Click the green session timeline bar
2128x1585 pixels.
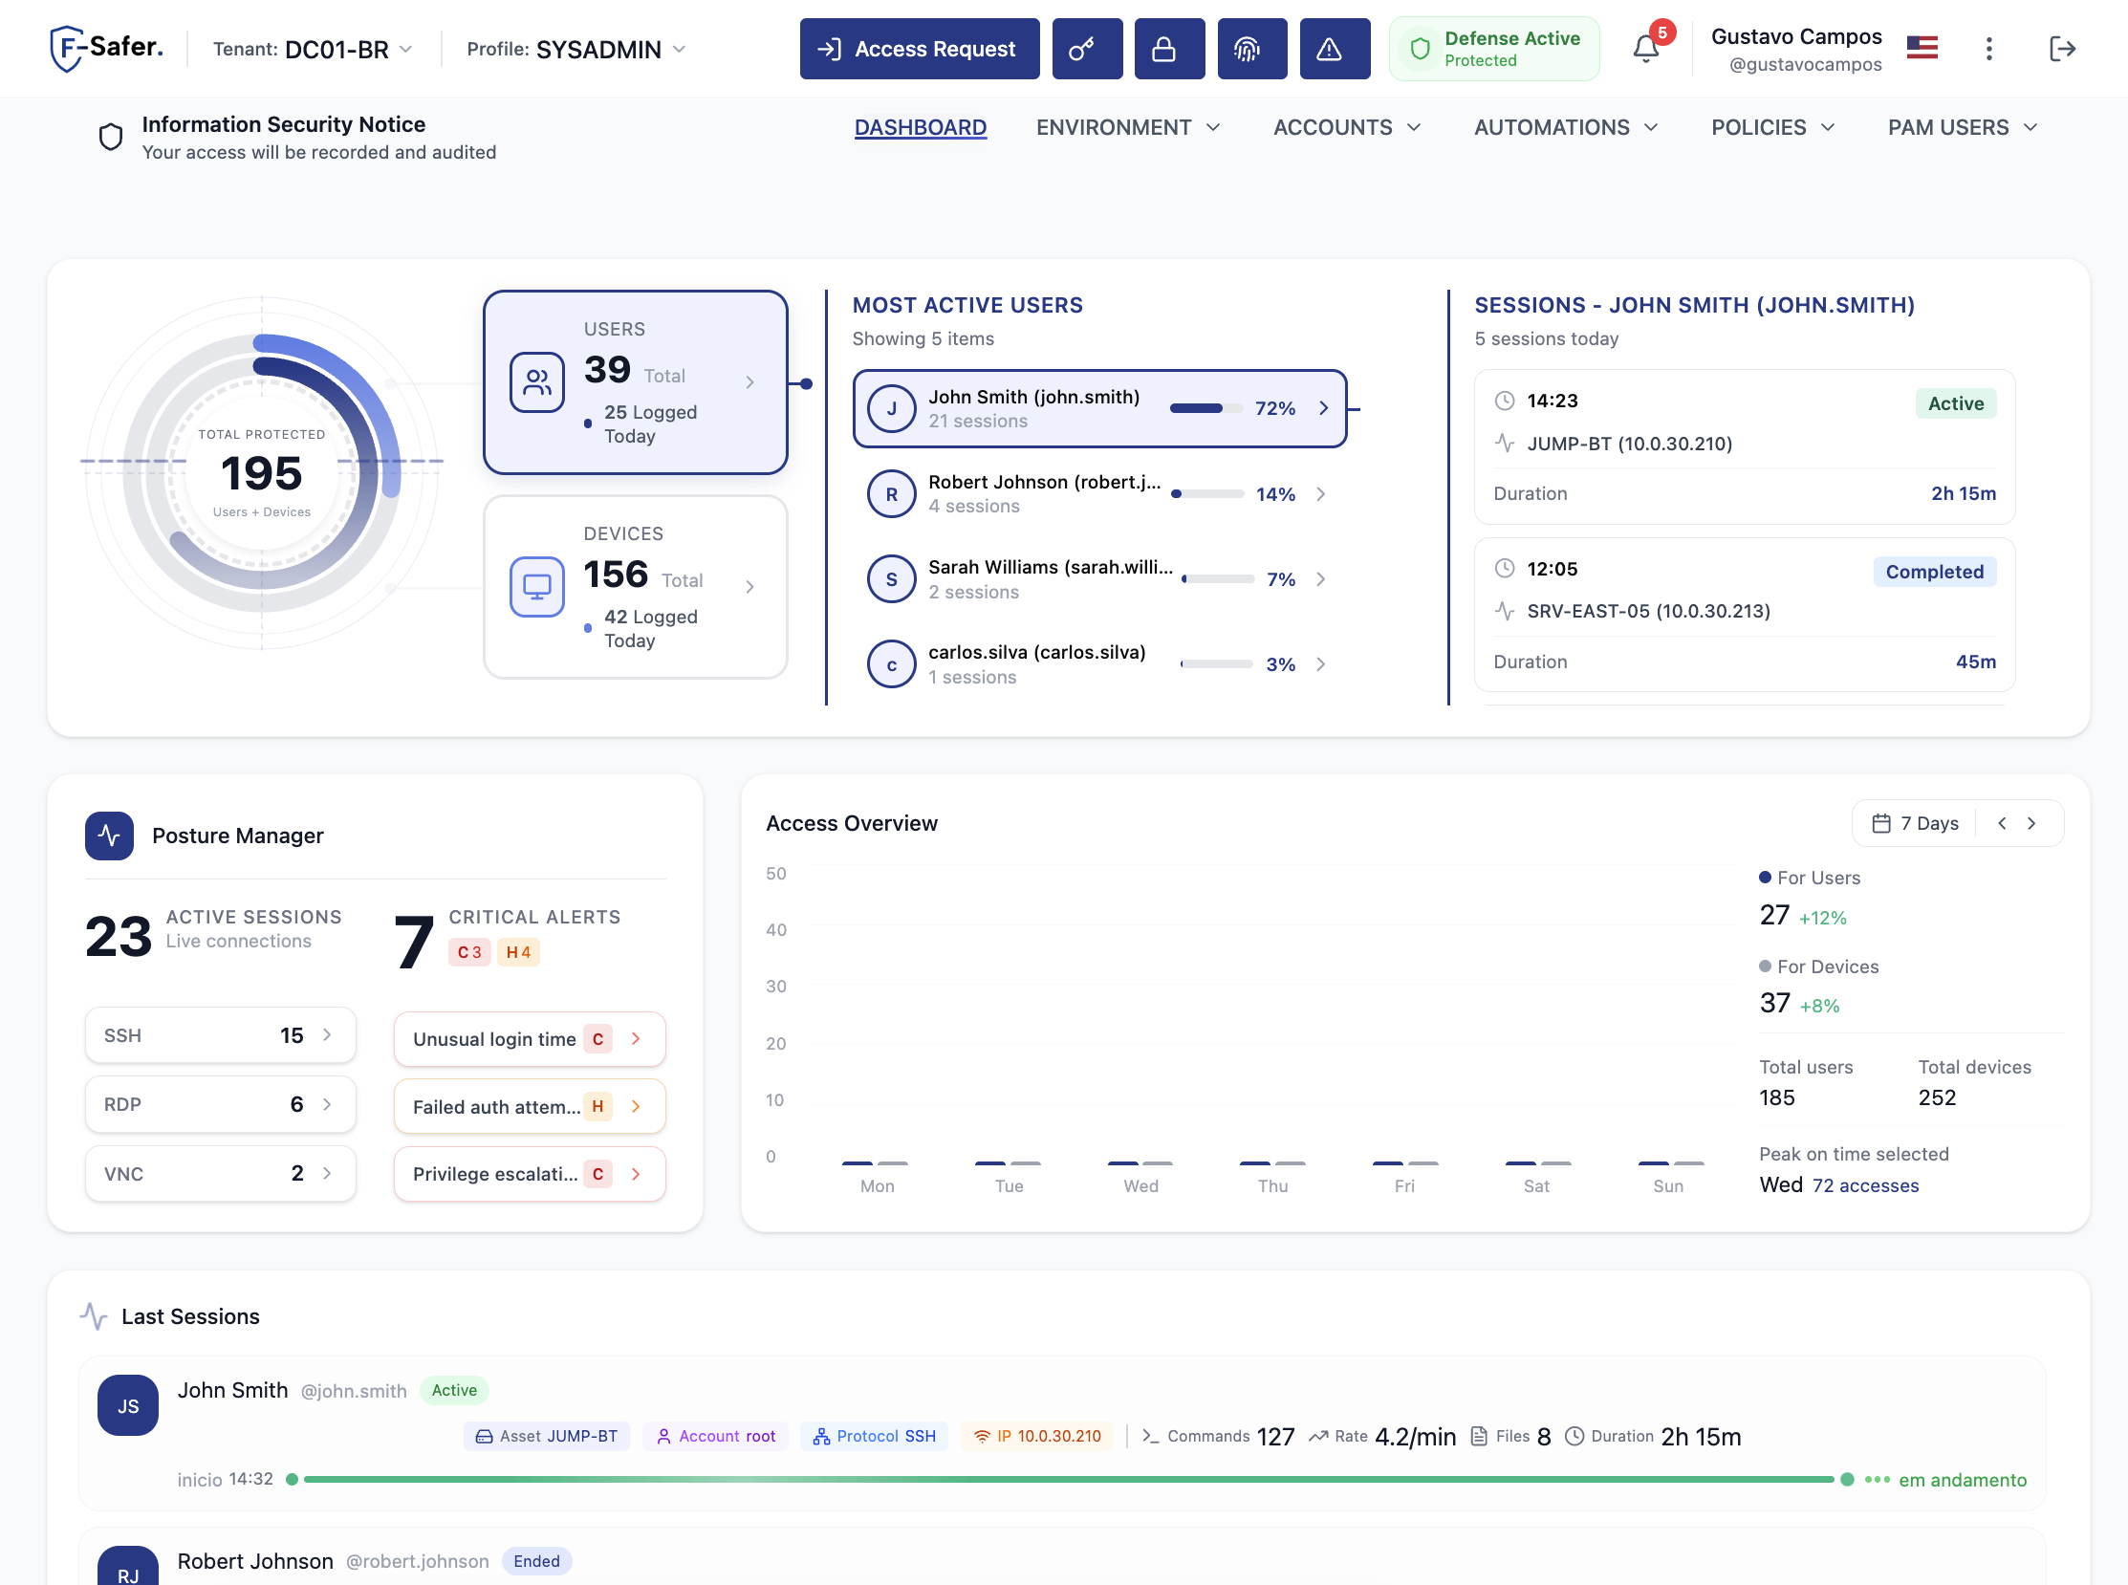tap(1069, 1480)
